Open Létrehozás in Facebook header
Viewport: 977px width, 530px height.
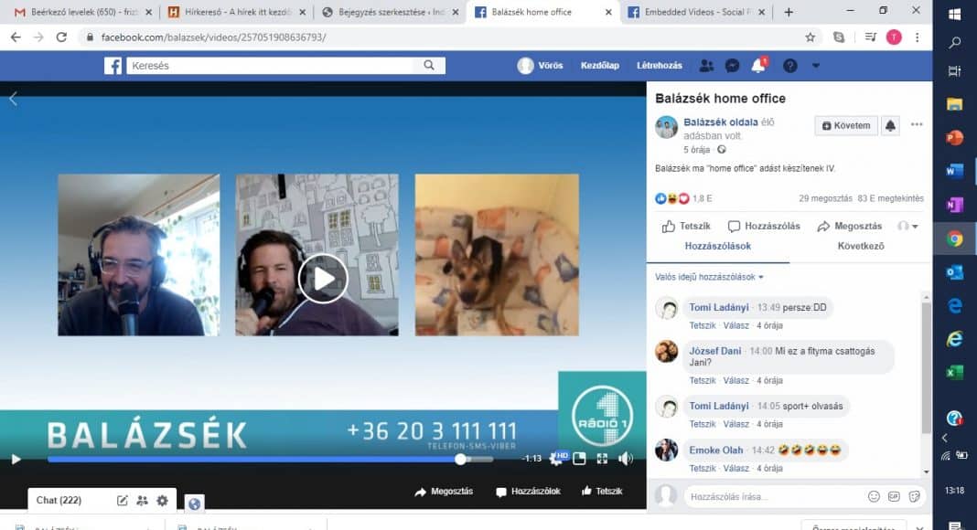pyautogui.click(x=660, y=65)
